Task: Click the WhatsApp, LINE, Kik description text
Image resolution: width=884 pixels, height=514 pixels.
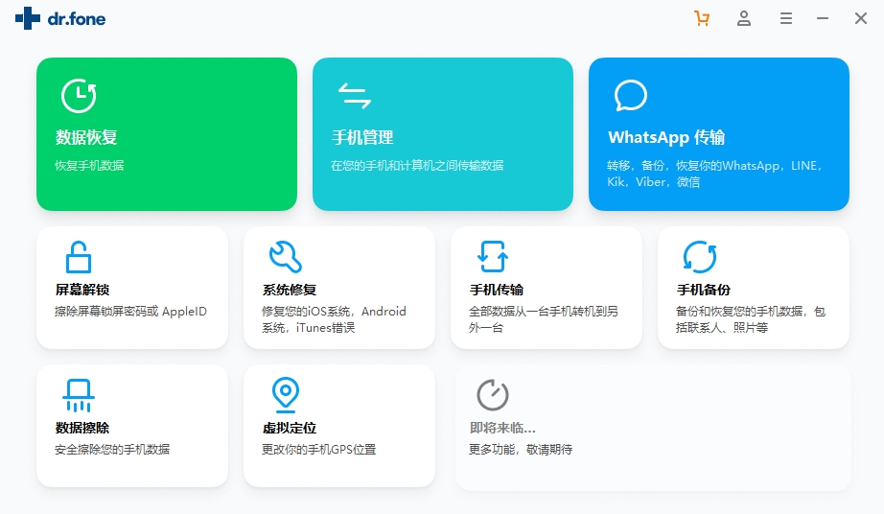Action: pyautogui.click(x=714, y=174)
